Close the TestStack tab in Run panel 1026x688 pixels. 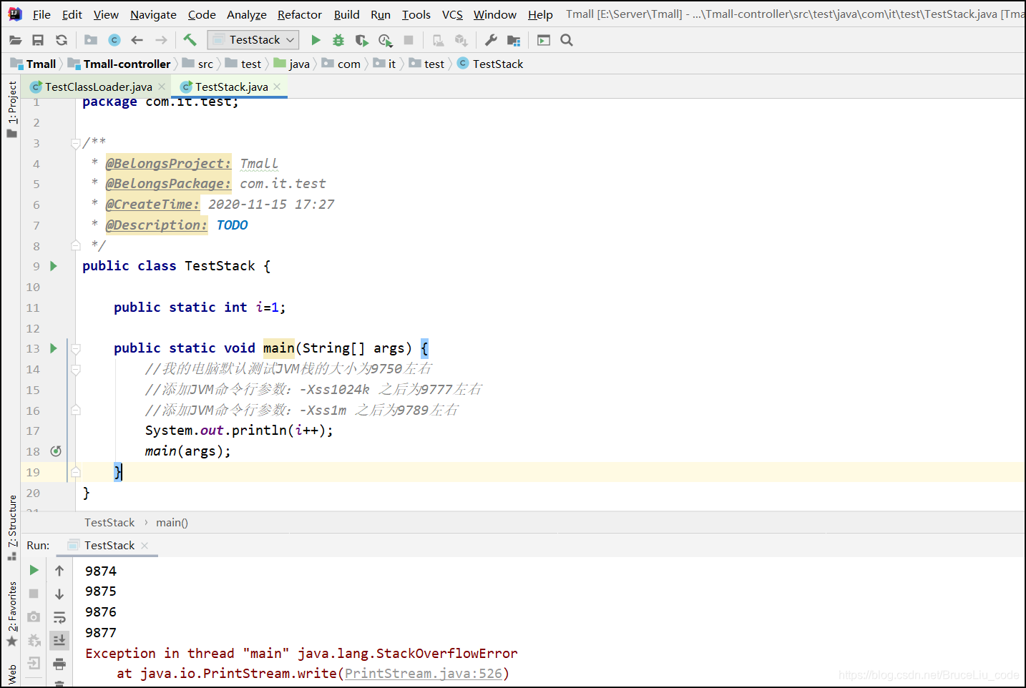click(145, 546)
